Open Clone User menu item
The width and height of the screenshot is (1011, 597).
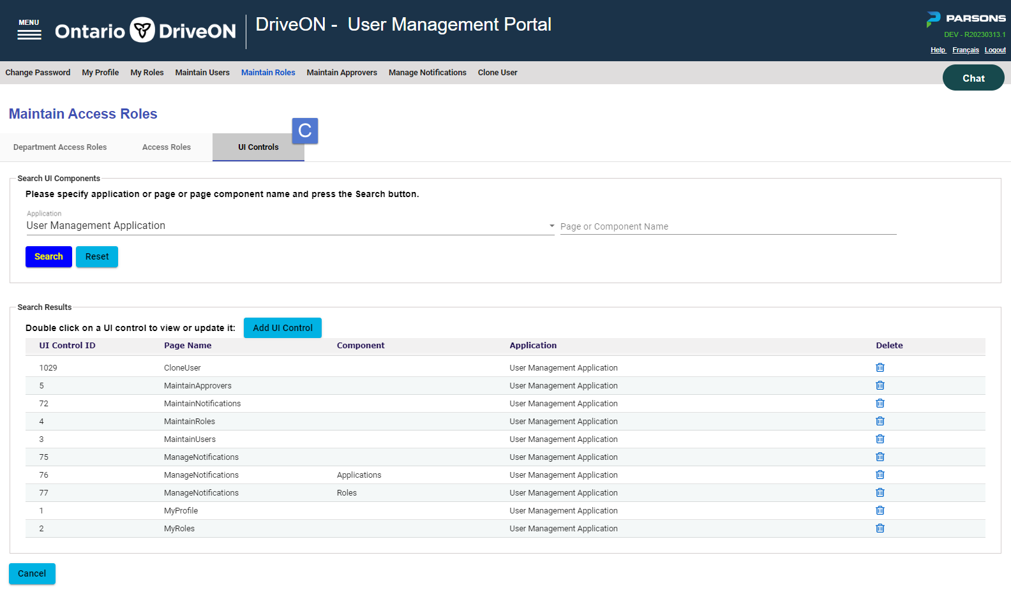click(497, 73)
